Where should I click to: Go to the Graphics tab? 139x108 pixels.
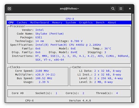point(86,22)
